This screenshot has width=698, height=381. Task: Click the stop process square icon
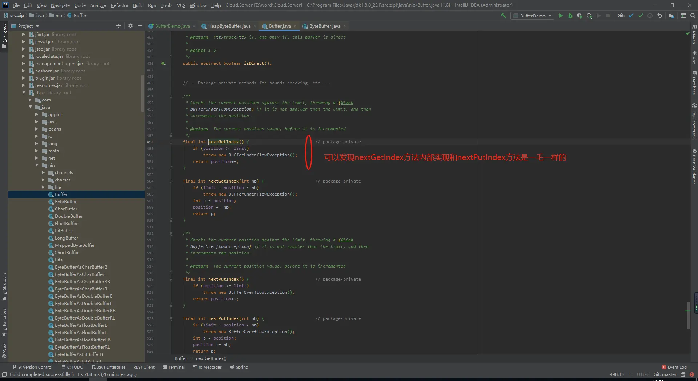[608, 16]
